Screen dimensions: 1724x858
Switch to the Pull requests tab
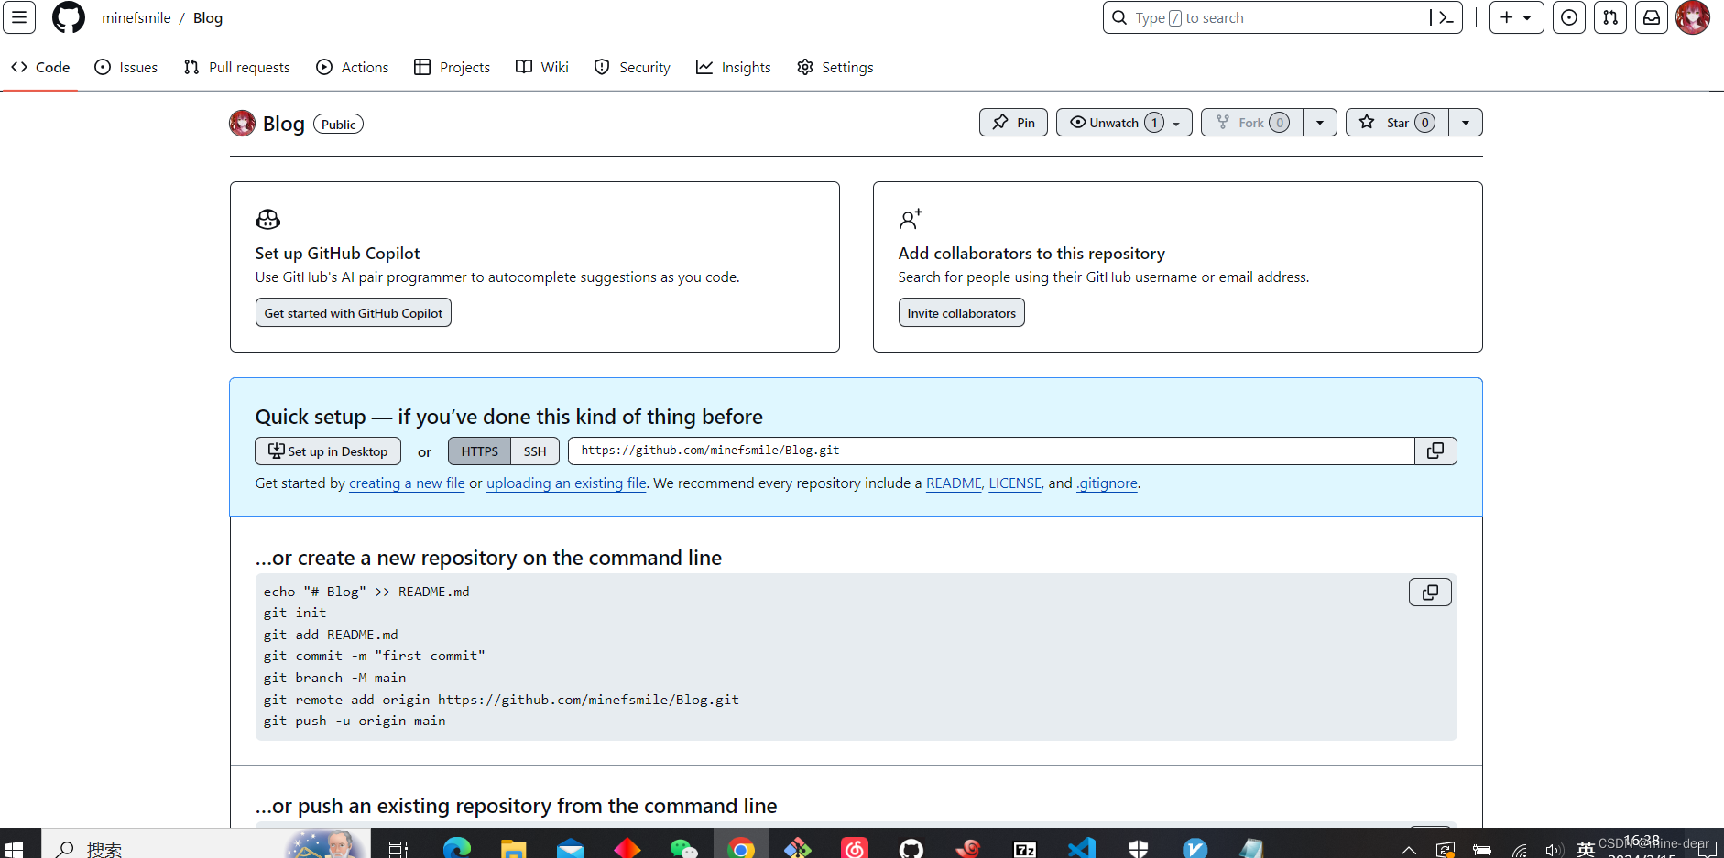pos(236,67)
